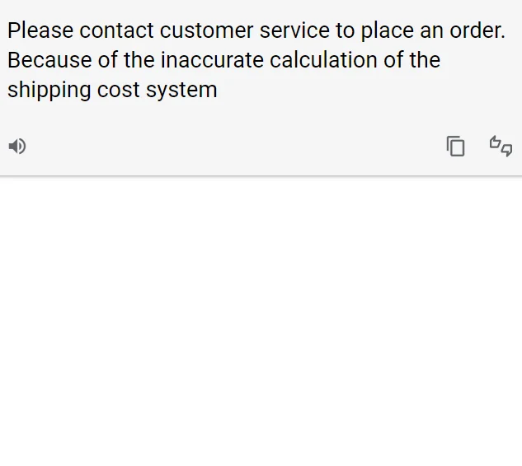This screenshot has height=466, width=522.
Task: Open rate this translation thumbs icon
Action: click(501, 147)
